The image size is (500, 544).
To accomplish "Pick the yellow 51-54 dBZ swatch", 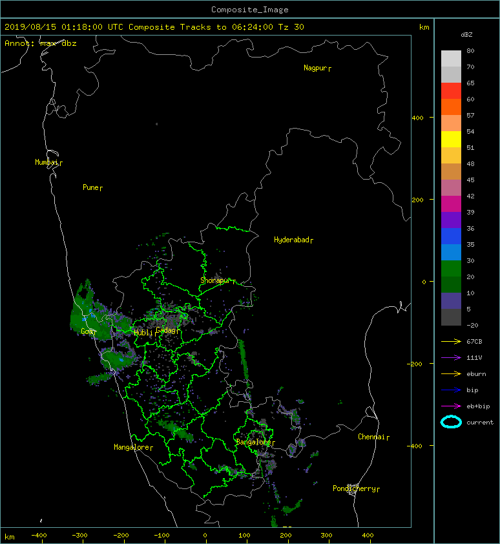I will pos(451,139).
